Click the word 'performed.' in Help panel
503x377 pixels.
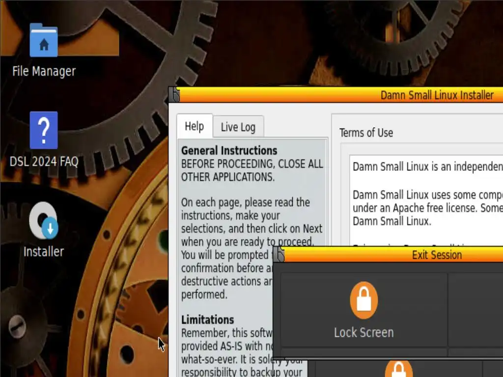point(204,295)
